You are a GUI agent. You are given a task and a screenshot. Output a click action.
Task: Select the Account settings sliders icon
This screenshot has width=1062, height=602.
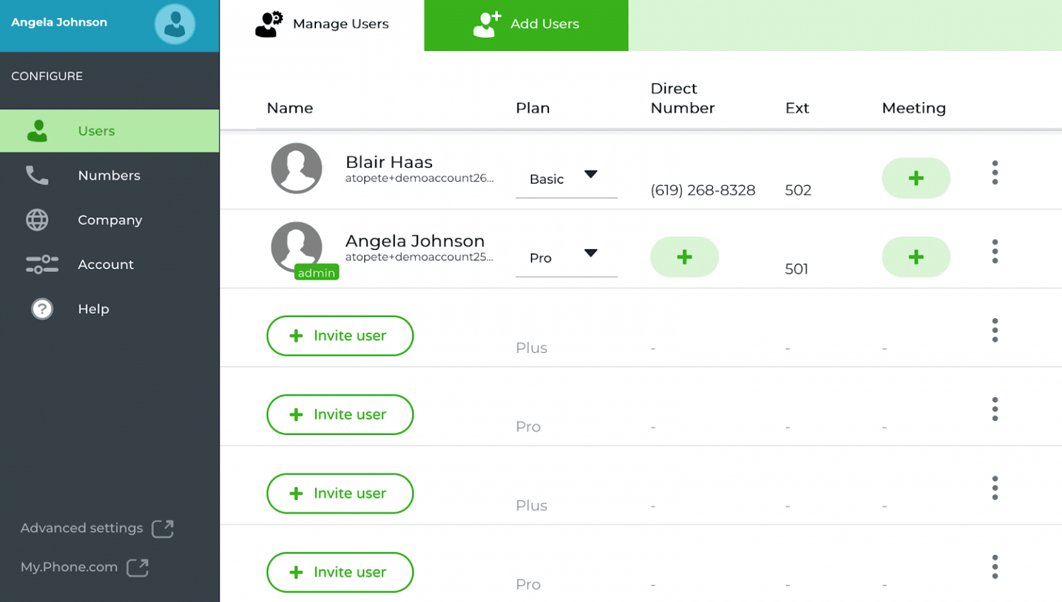[x=41, y=264]
